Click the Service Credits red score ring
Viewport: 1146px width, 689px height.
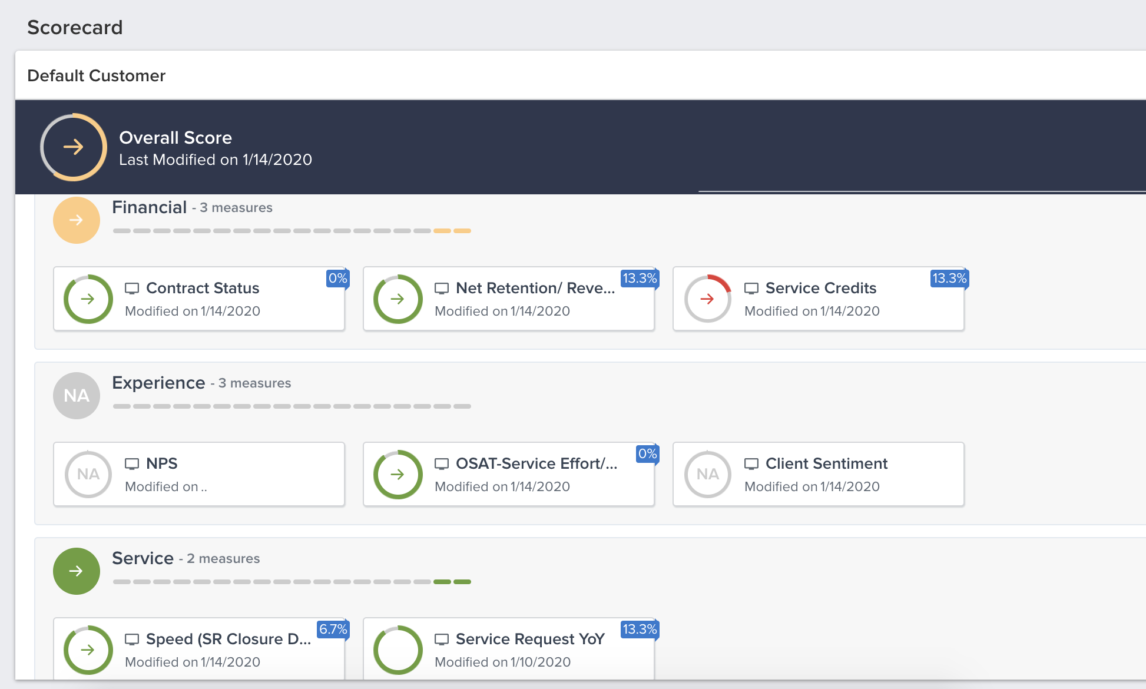(x=708, y=299)
